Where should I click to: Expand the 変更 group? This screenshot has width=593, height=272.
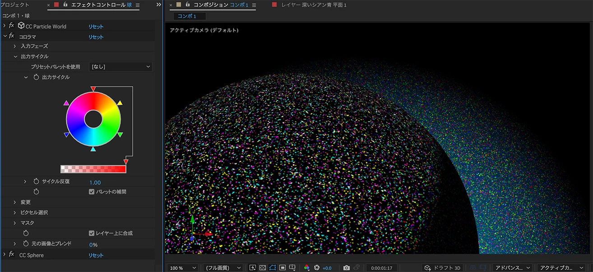[x=15, y=202]
